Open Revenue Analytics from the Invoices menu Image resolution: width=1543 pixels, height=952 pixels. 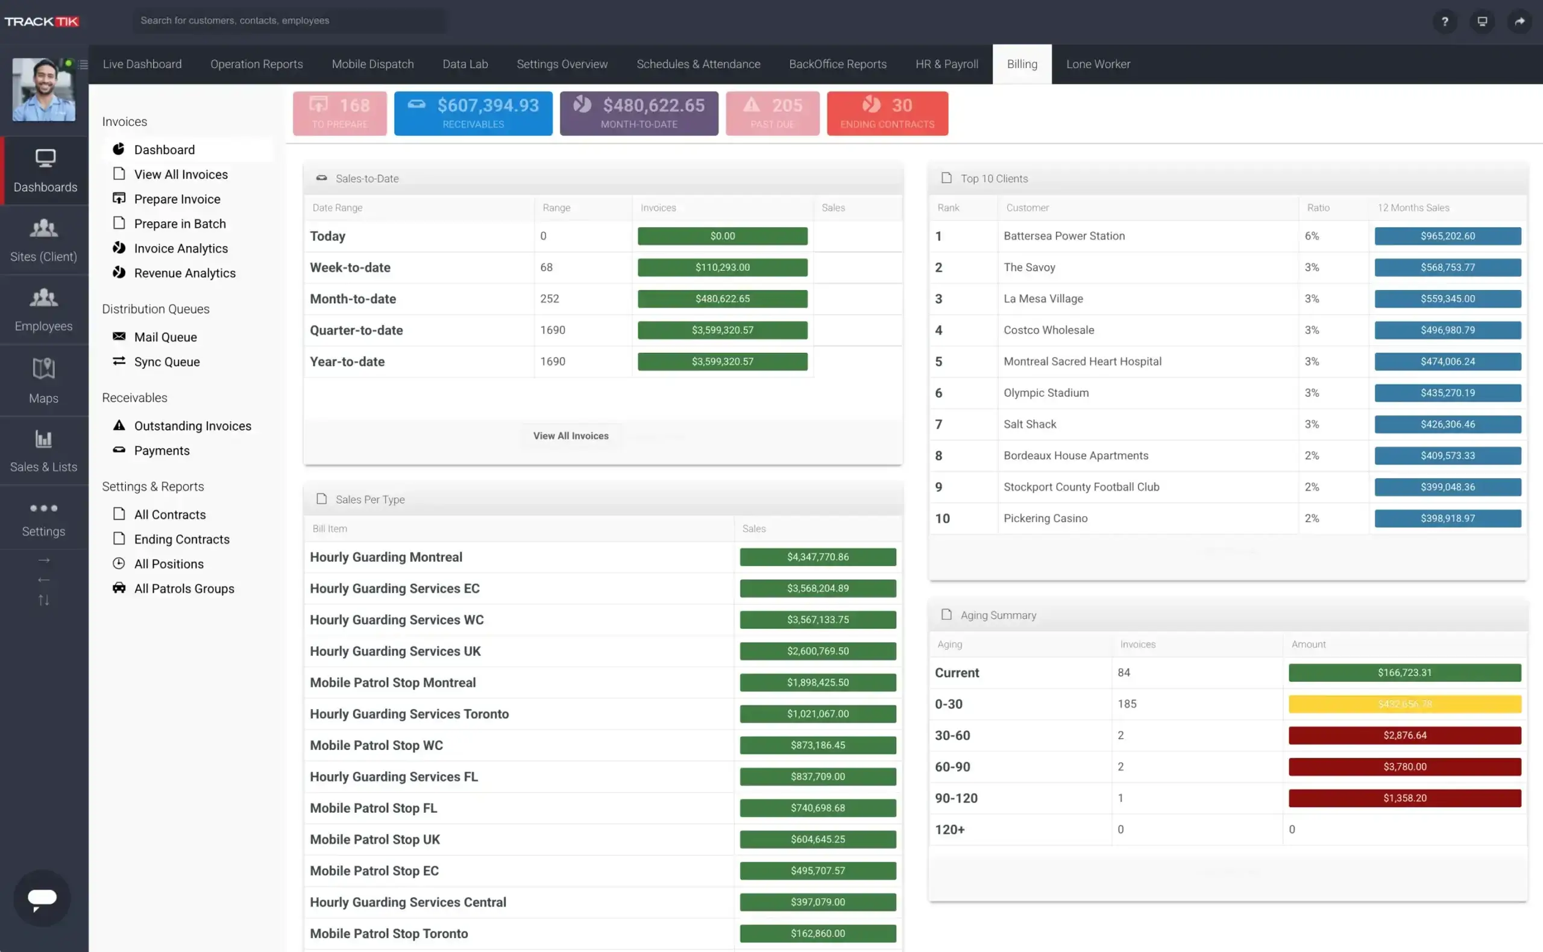(x=184, y=273)
